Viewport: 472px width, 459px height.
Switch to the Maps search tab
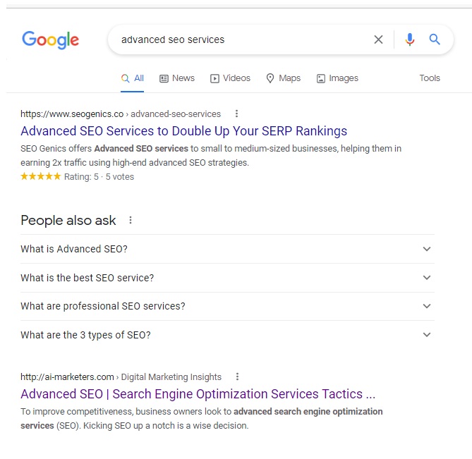[x=283, y=78]
